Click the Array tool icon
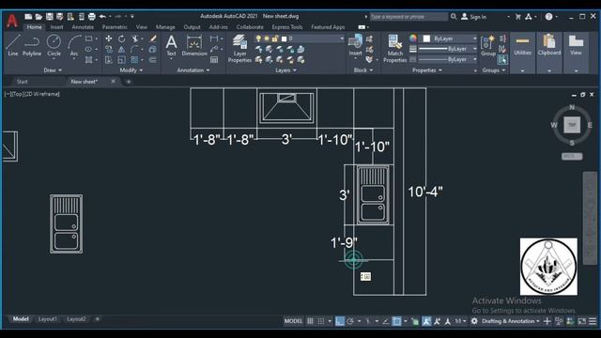Screen dimensions: 601x338 134,60
